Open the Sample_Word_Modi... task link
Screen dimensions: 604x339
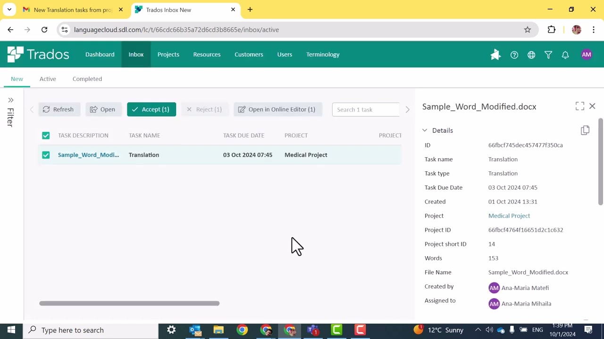point(88,155)
